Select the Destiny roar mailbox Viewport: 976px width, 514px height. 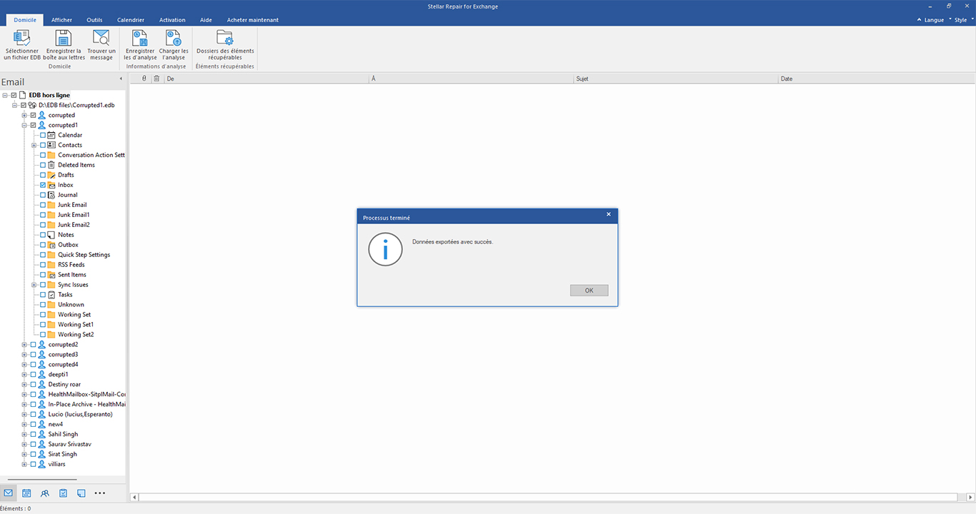point(64,384)
